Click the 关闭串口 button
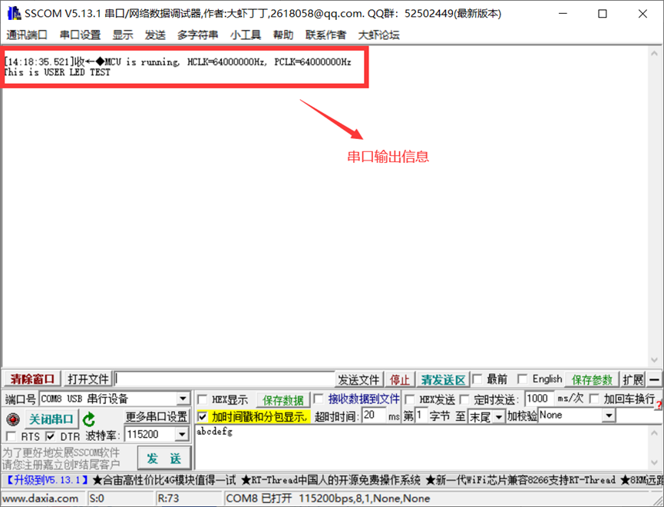The height and width of the screenshot is (507, 664). pos(51,419)
